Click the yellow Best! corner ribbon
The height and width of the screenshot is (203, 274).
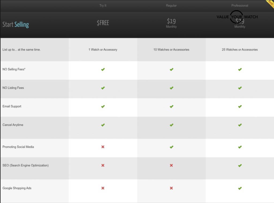pos(269,4)
